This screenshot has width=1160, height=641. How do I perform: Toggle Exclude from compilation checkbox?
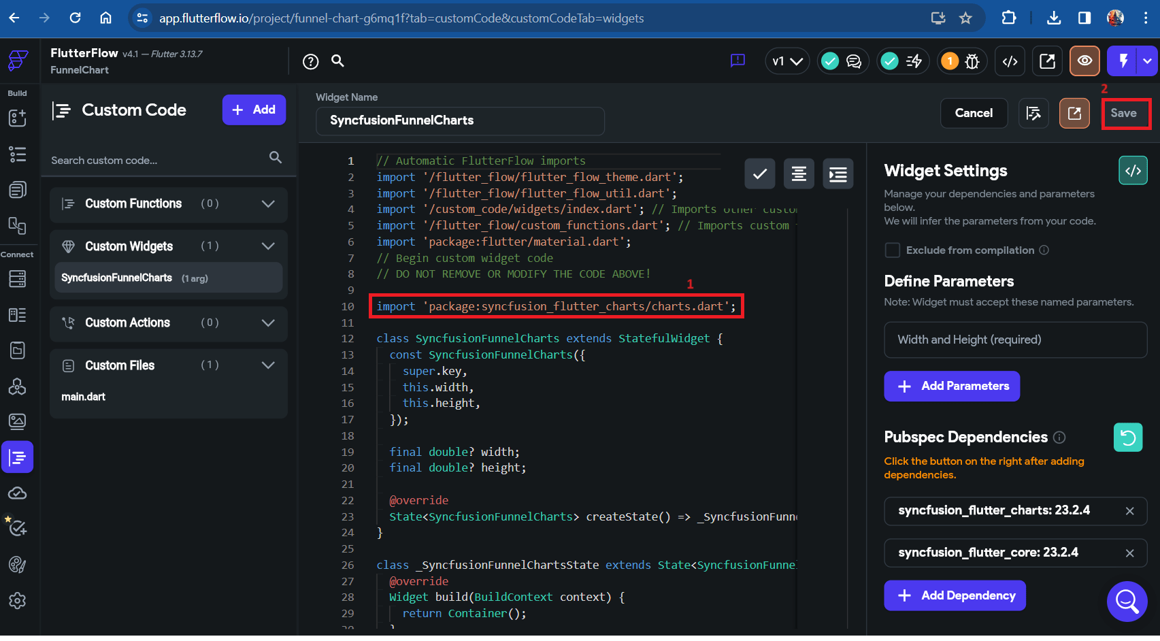(892, 250)
